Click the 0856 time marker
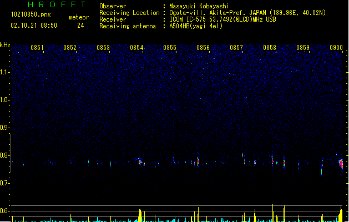349x222 pixels. [203, 48]
